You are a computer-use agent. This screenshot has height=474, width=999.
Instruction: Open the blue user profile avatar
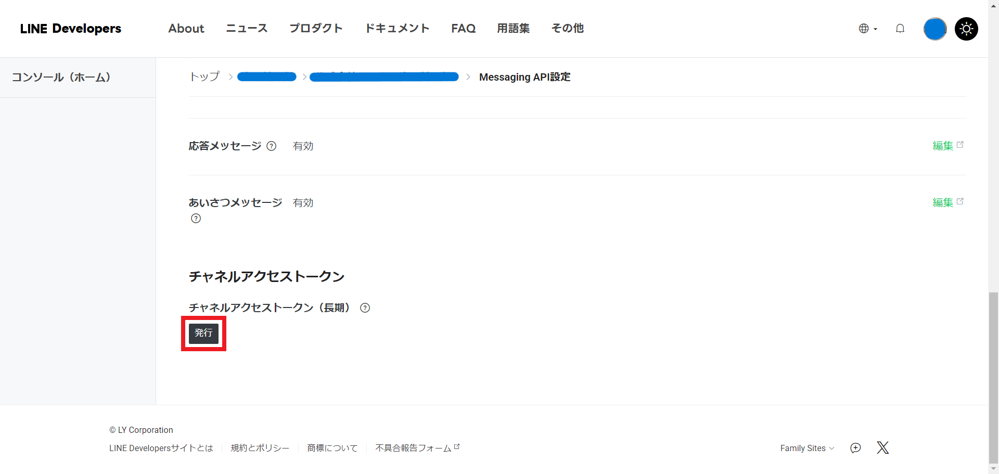(934, 29)
